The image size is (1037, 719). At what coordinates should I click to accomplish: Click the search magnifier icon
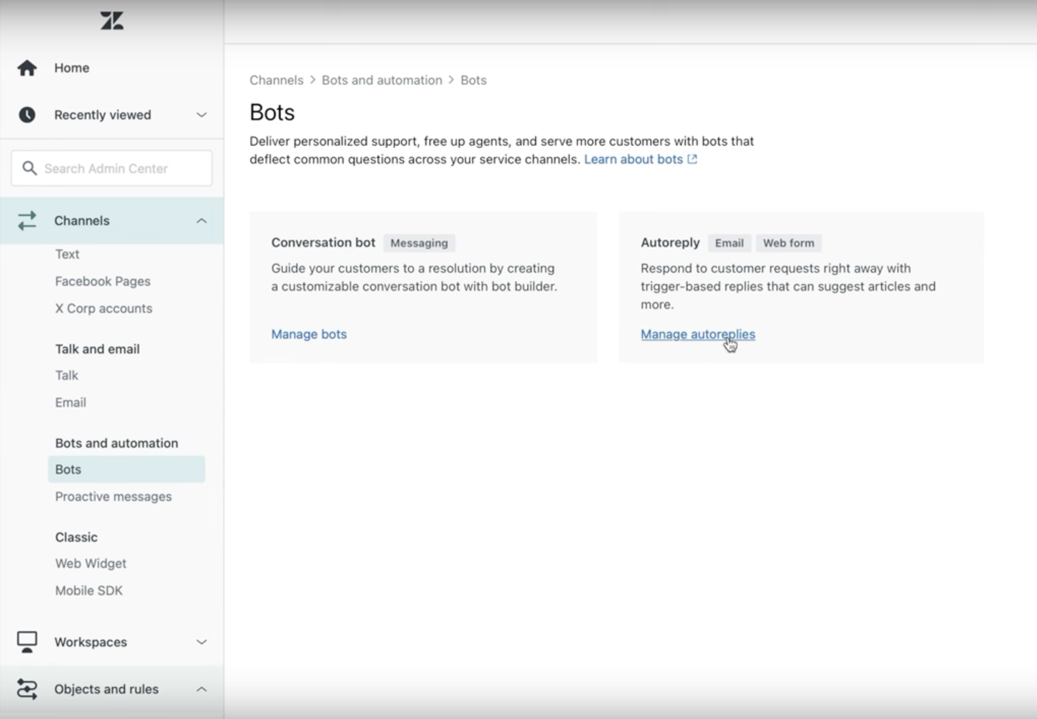pyautogui.click(x=30, y=168)
